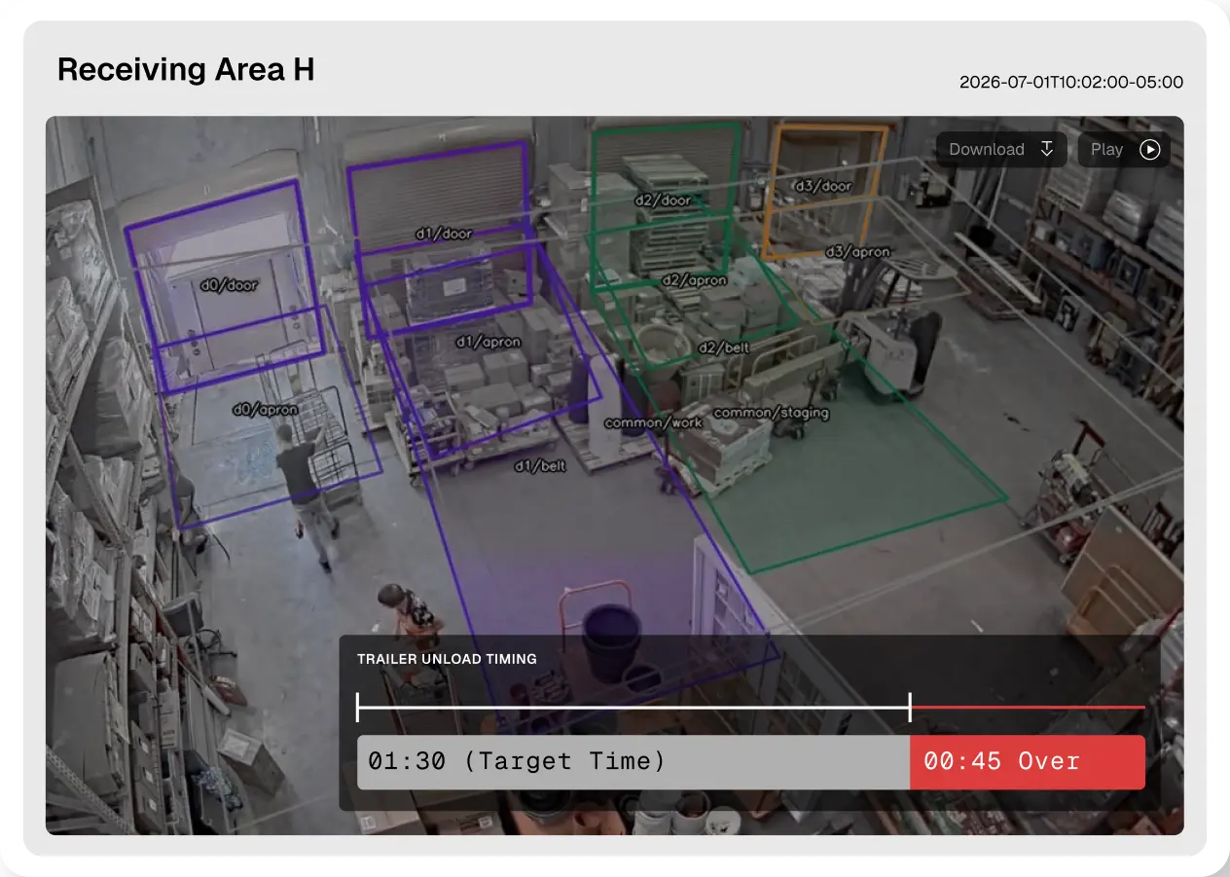1230x877 pixels.
Task: Select the d1/belt zone label
Action: click(540, 466)
